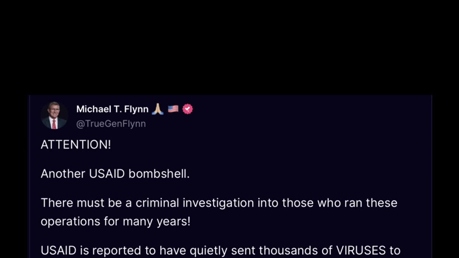This screenshot has height=258, width=459.
Task: Click the "Another USAID bombshell." line
Action: 115,174
